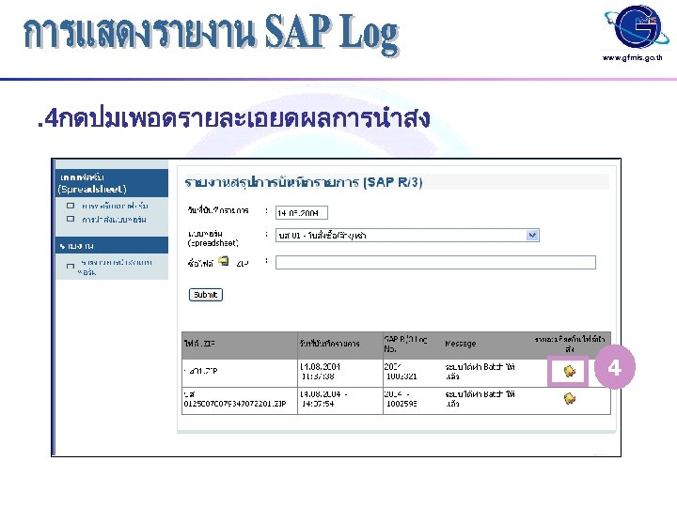Click the second blue sidebar section header

tap(112, 246)
